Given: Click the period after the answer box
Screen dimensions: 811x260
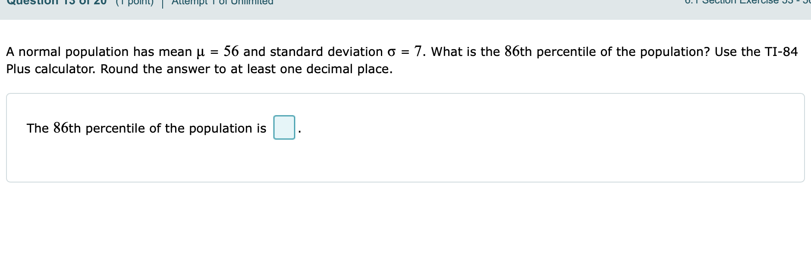Looking at the screenshot, I should pyautogui.click(x=299, y=130).
